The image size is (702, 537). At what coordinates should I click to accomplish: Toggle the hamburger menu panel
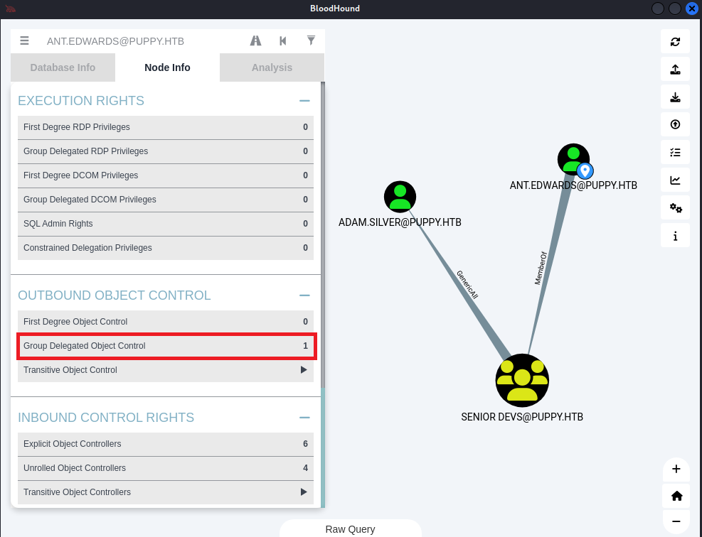point(25,41)
